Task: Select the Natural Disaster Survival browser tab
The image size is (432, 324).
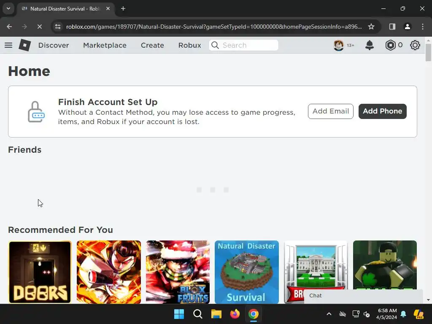Action: pos(65,8)
